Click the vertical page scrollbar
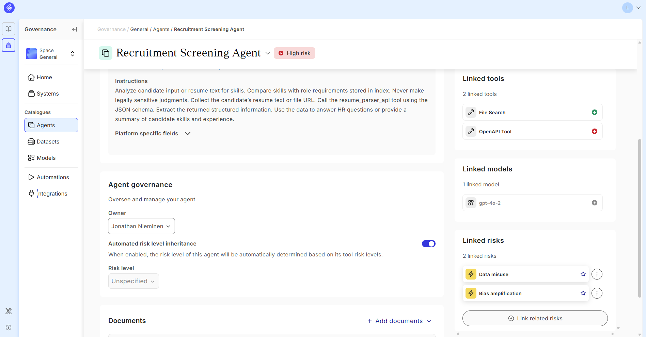The height and width of the screenshot is (337, 646). pos(640,218)
